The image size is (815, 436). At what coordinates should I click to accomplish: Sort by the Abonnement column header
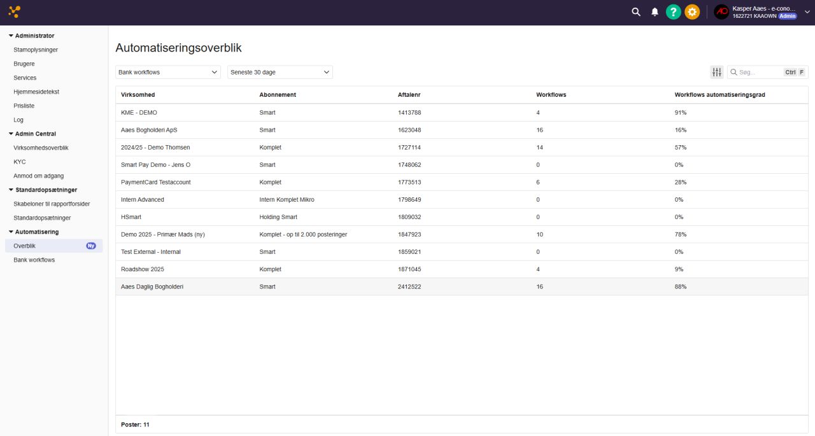(x=278, y=95)
